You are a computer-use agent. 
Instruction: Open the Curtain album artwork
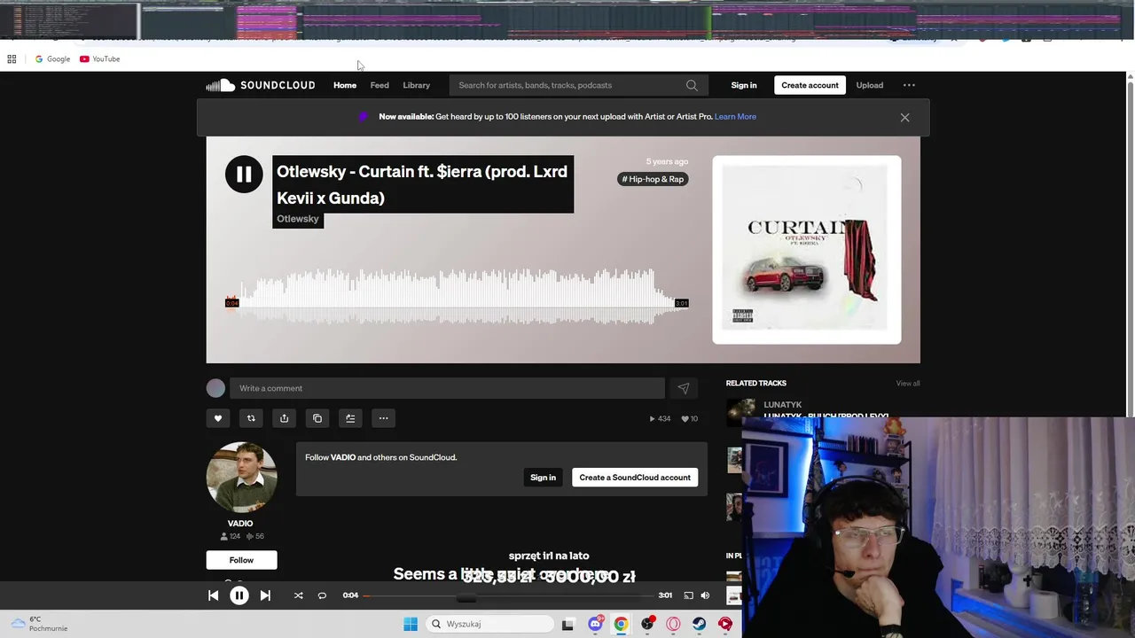coord(807,250)
